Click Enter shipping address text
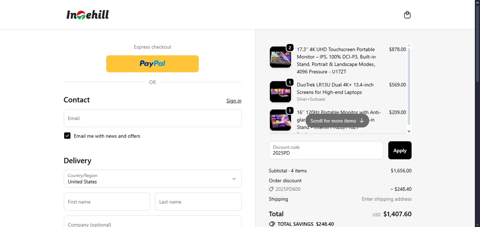The height and width of the screenshot is (227, 480). pyautogui.click(x=387, y=199)
